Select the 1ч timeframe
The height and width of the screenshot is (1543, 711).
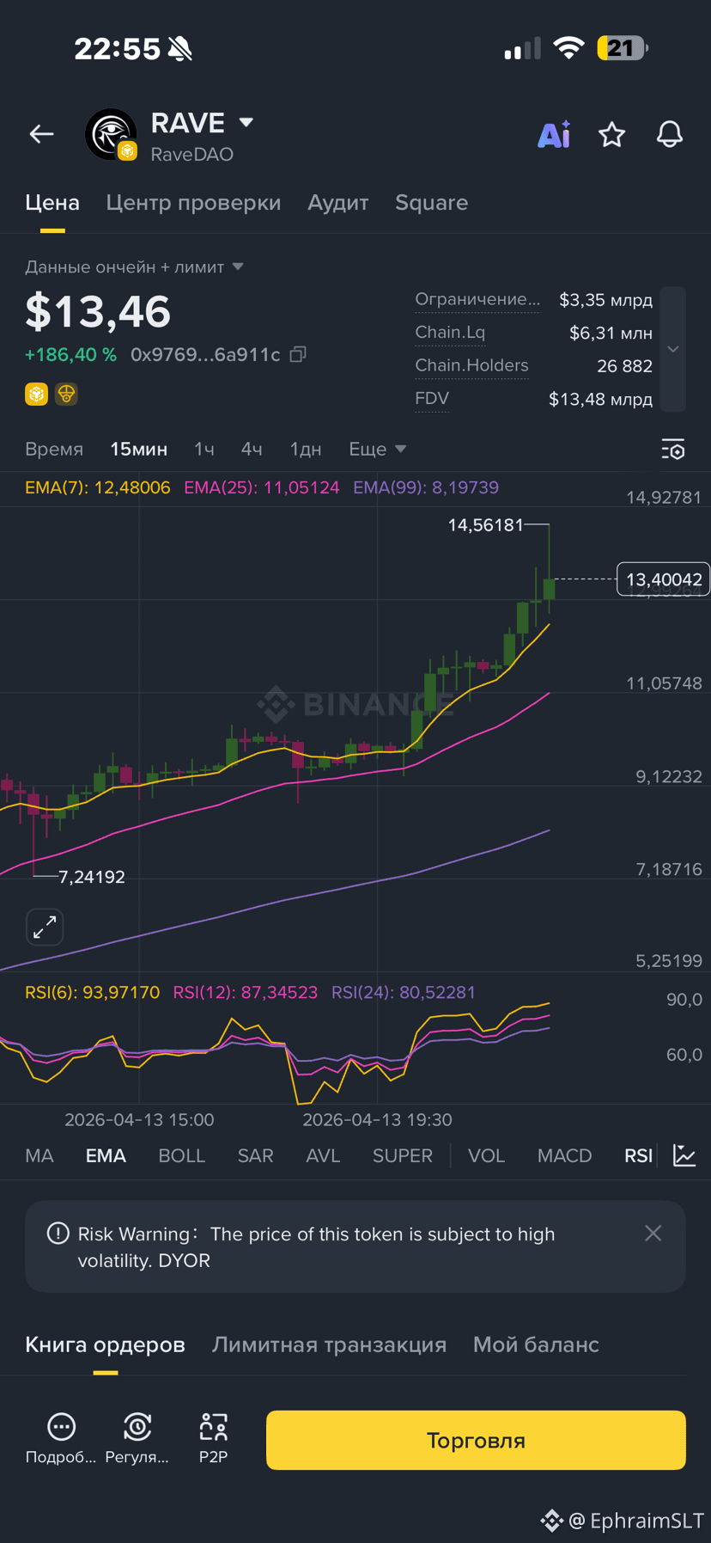(204, 449)
